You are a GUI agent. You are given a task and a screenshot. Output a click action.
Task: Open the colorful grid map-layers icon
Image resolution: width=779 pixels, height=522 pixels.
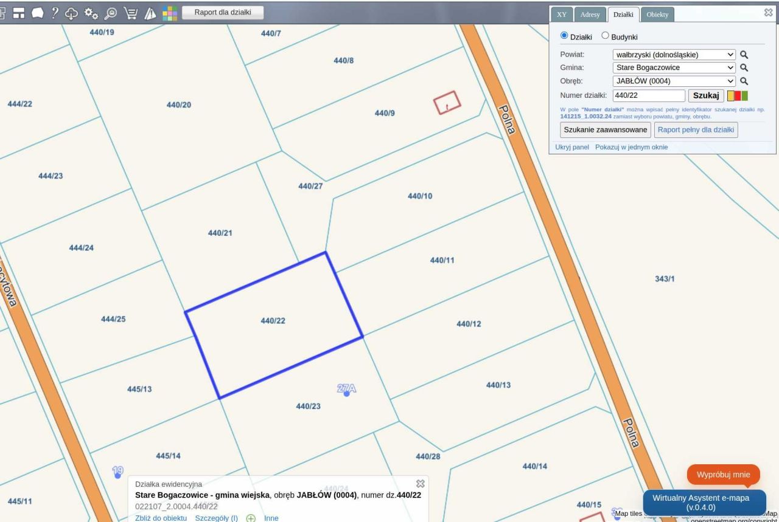170,13
